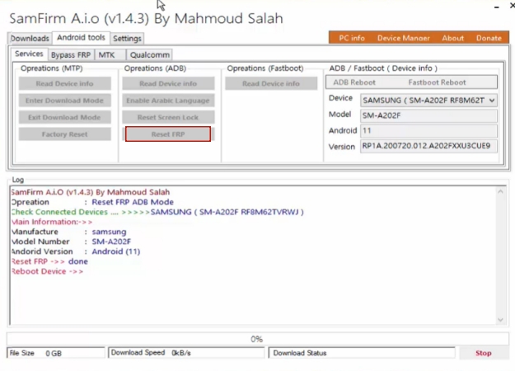Click the Reset FRP button
The width and height of the screenshot is (515, 371).
pyautogui.click(x=168, y=134)
